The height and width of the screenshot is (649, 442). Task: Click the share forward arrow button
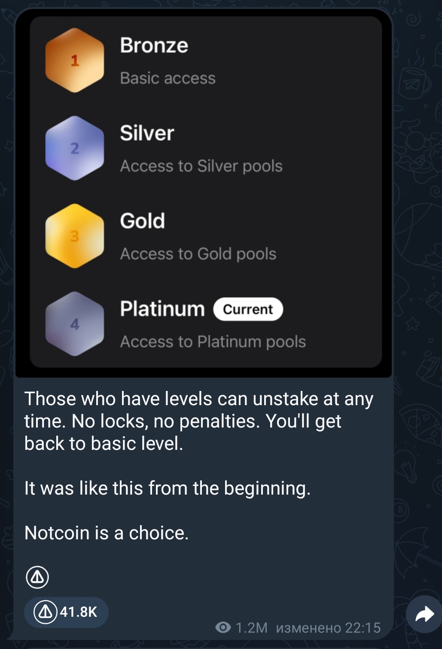(x=424, y=614)
